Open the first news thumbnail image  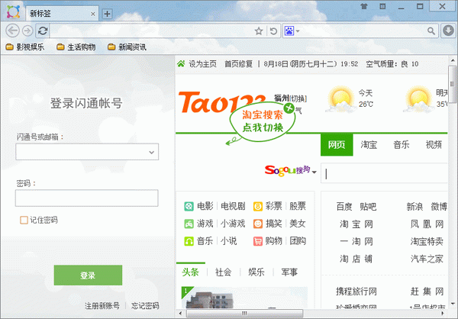(244, 298)
